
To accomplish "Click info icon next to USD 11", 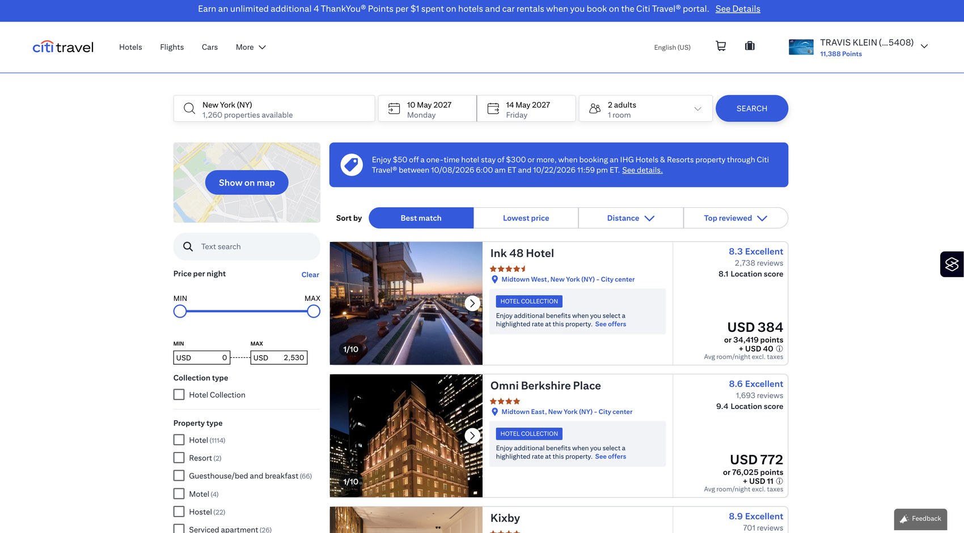I will (x=779, y=481).
